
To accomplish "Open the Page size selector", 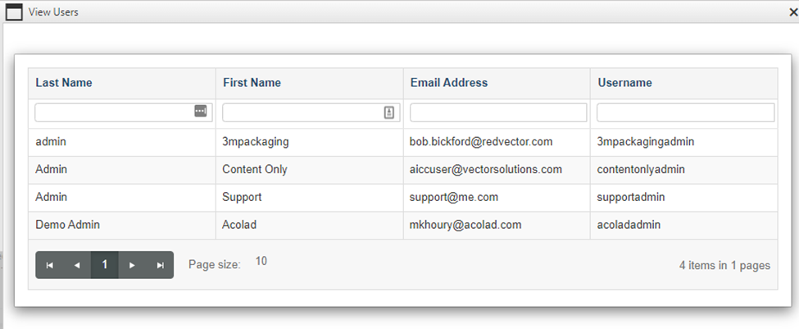I will 261,262.
